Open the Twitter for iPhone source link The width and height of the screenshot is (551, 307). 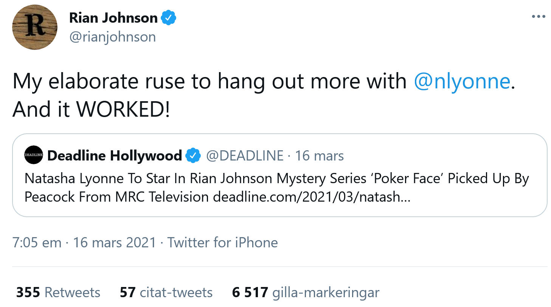point(222,242)
